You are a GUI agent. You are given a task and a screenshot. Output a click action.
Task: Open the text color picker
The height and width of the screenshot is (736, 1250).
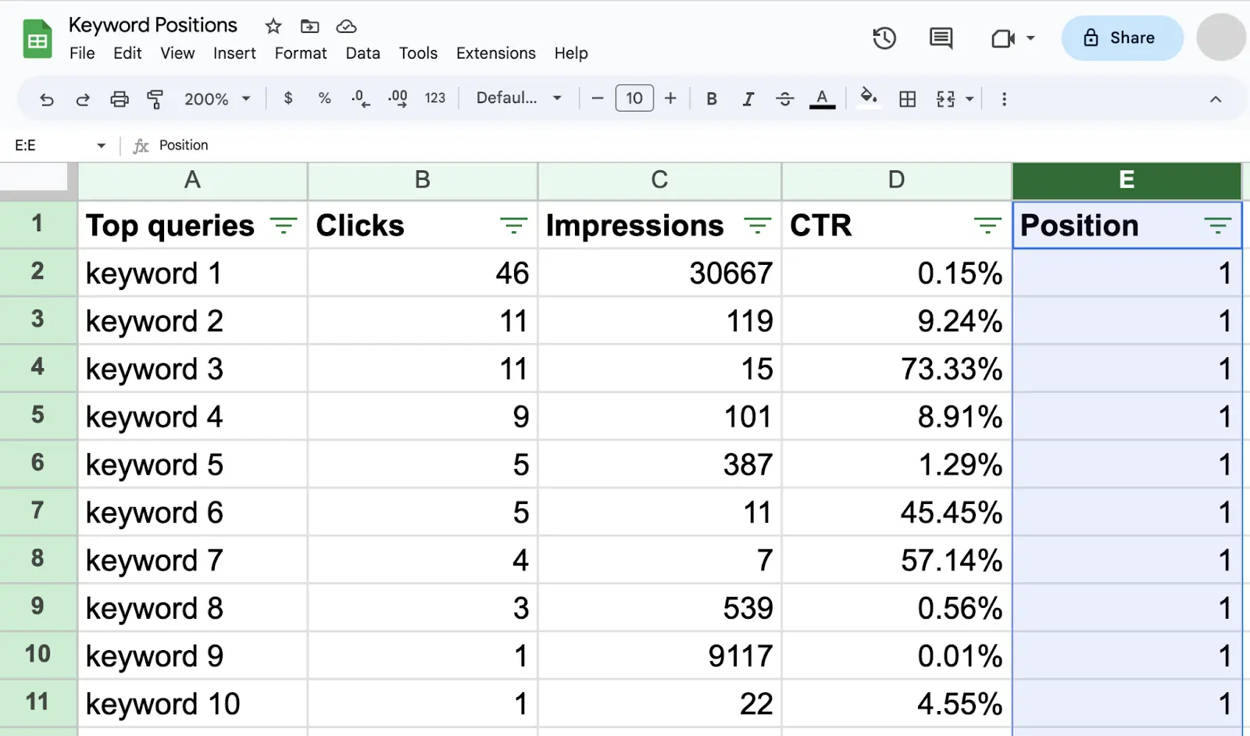(x=822, y=99)
